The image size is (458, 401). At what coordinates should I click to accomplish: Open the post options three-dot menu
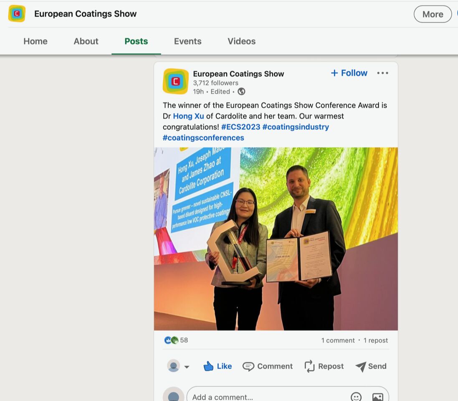click(382, 73)
